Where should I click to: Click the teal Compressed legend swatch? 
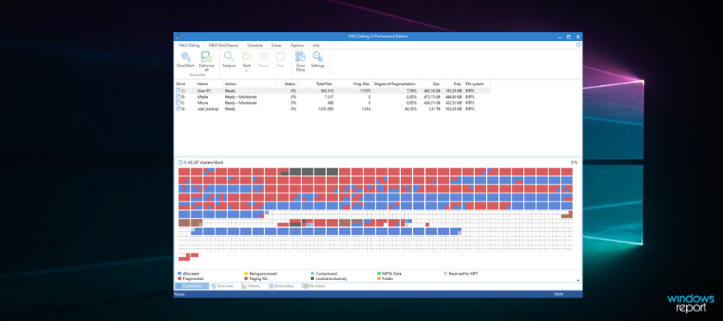(312, 274)
